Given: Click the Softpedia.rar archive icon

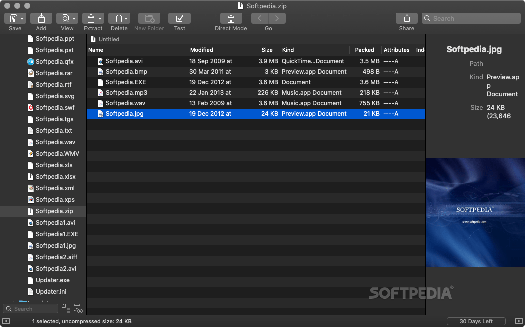Looking at the screenshot, I should click(x=31, y=73).
